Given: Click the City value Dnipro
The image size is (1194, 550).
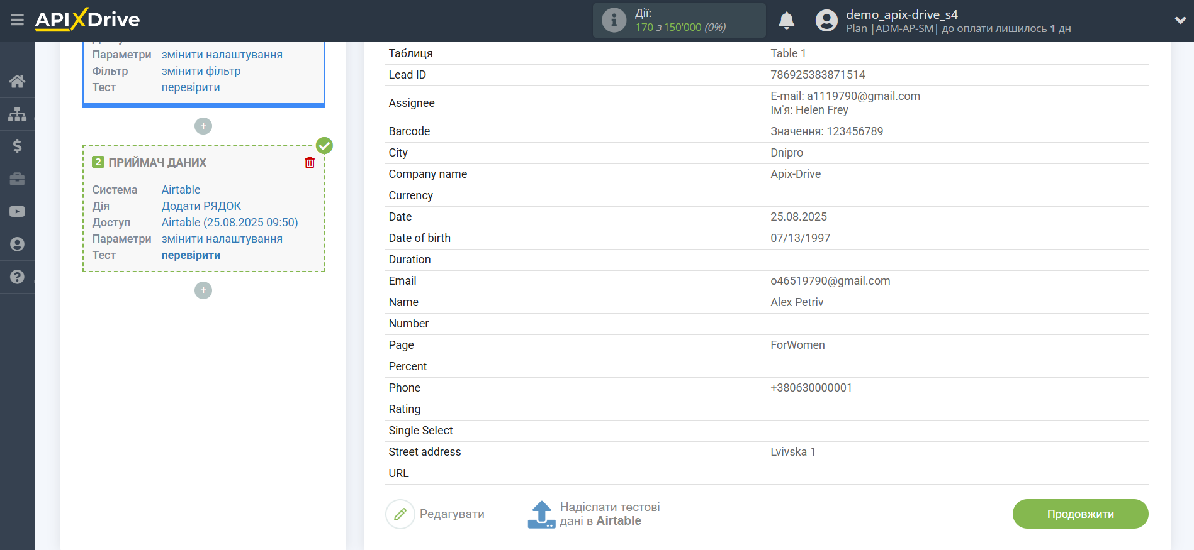Looking at the screenshot, I should pos(787,153).
